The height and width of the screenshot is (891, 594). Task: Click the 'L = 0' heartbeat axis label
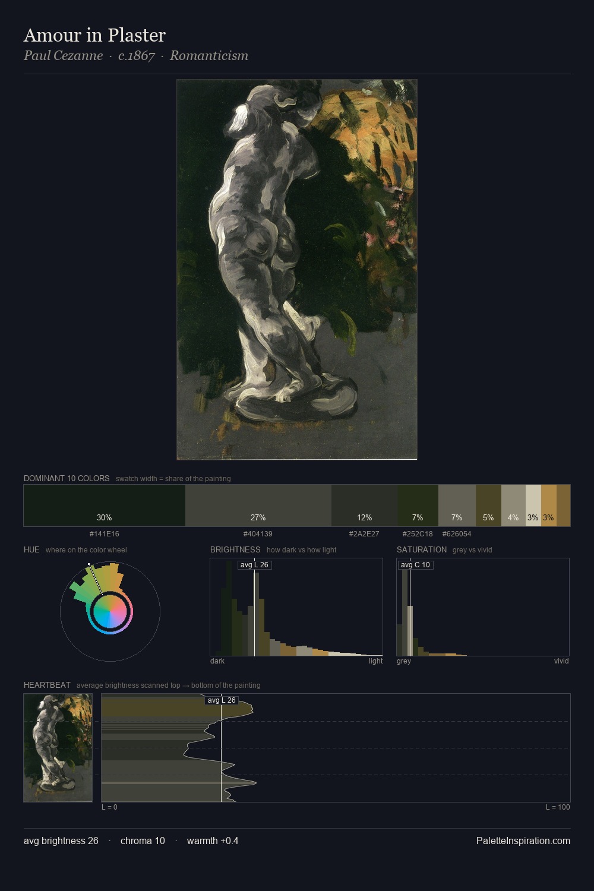[109, 807]
